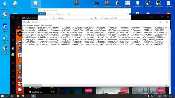Viewport: 175px width, 98px height.
Task: Open the mod thumbnail with 423 views
Action: [113, 90]
